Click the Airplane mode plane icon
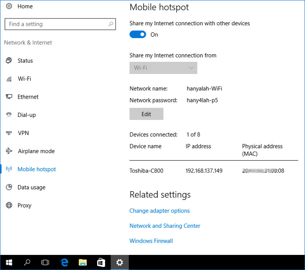This screenshot has height=270, width=305. coord(9,151)
